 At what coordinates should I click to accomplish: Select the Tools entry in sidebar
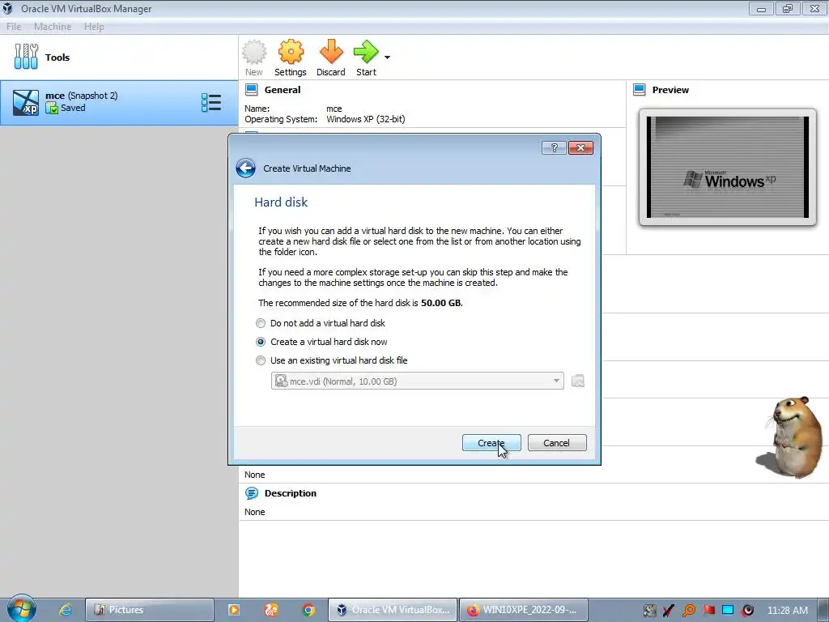coord(119,58)
